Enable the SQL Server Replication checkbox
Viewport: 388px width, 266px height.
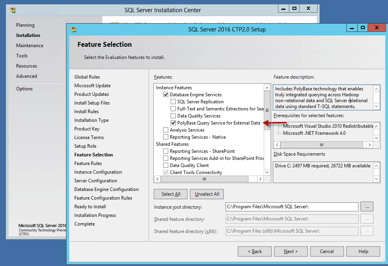pyautogui.click(x=173, y=102)
